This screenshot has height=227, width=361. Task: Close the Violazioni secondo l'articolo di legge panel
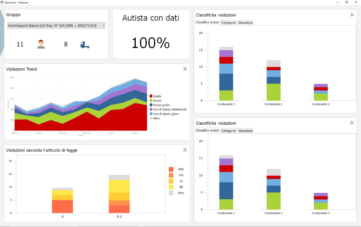[185, 150]
